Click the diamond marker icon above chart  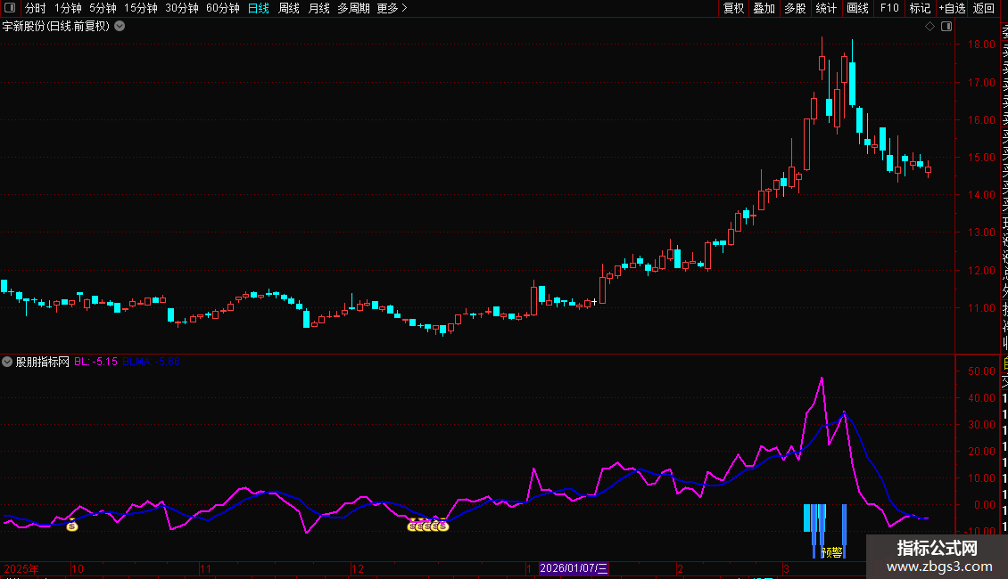(x=930, y=27)
